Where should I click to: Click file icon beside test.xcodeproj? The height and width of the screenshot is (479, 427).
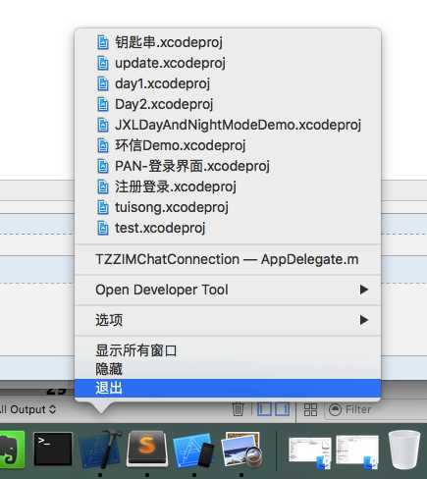(x=102, y=228)
